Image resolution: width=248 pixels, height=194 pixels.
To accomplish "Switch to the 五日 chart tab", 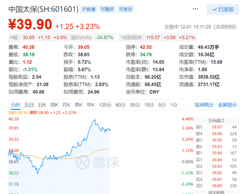I will pyautogui.click(x=29, y=105).
